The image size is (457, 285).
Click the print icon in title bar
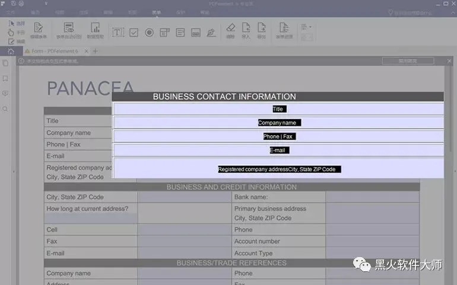coord(21,4)
